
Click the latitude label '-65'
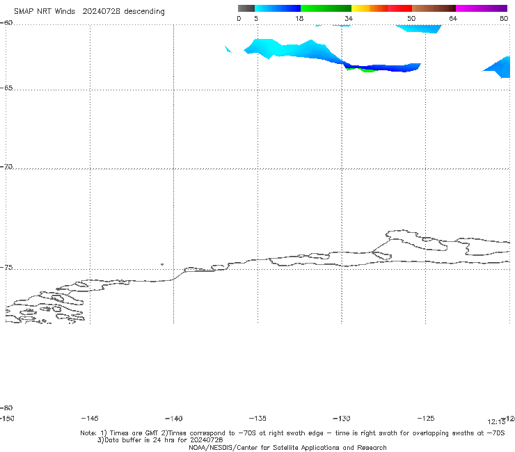pyautogui.click(x=6, y=88)
